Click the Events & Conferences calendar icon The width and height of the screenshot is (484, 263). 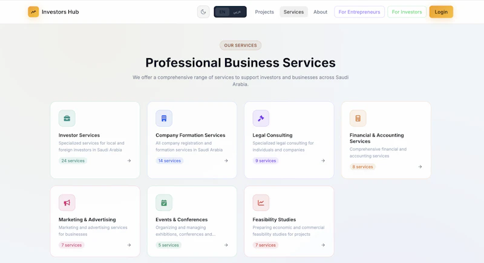(x=164, y=202)
